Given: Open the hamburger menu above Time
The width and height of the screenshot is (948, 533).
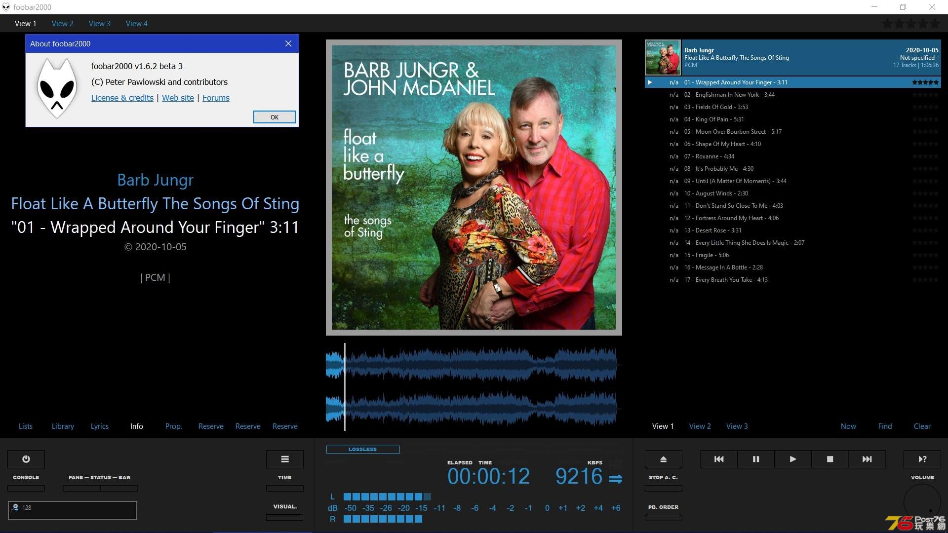Looking at the screenshot, I should 285,459.
